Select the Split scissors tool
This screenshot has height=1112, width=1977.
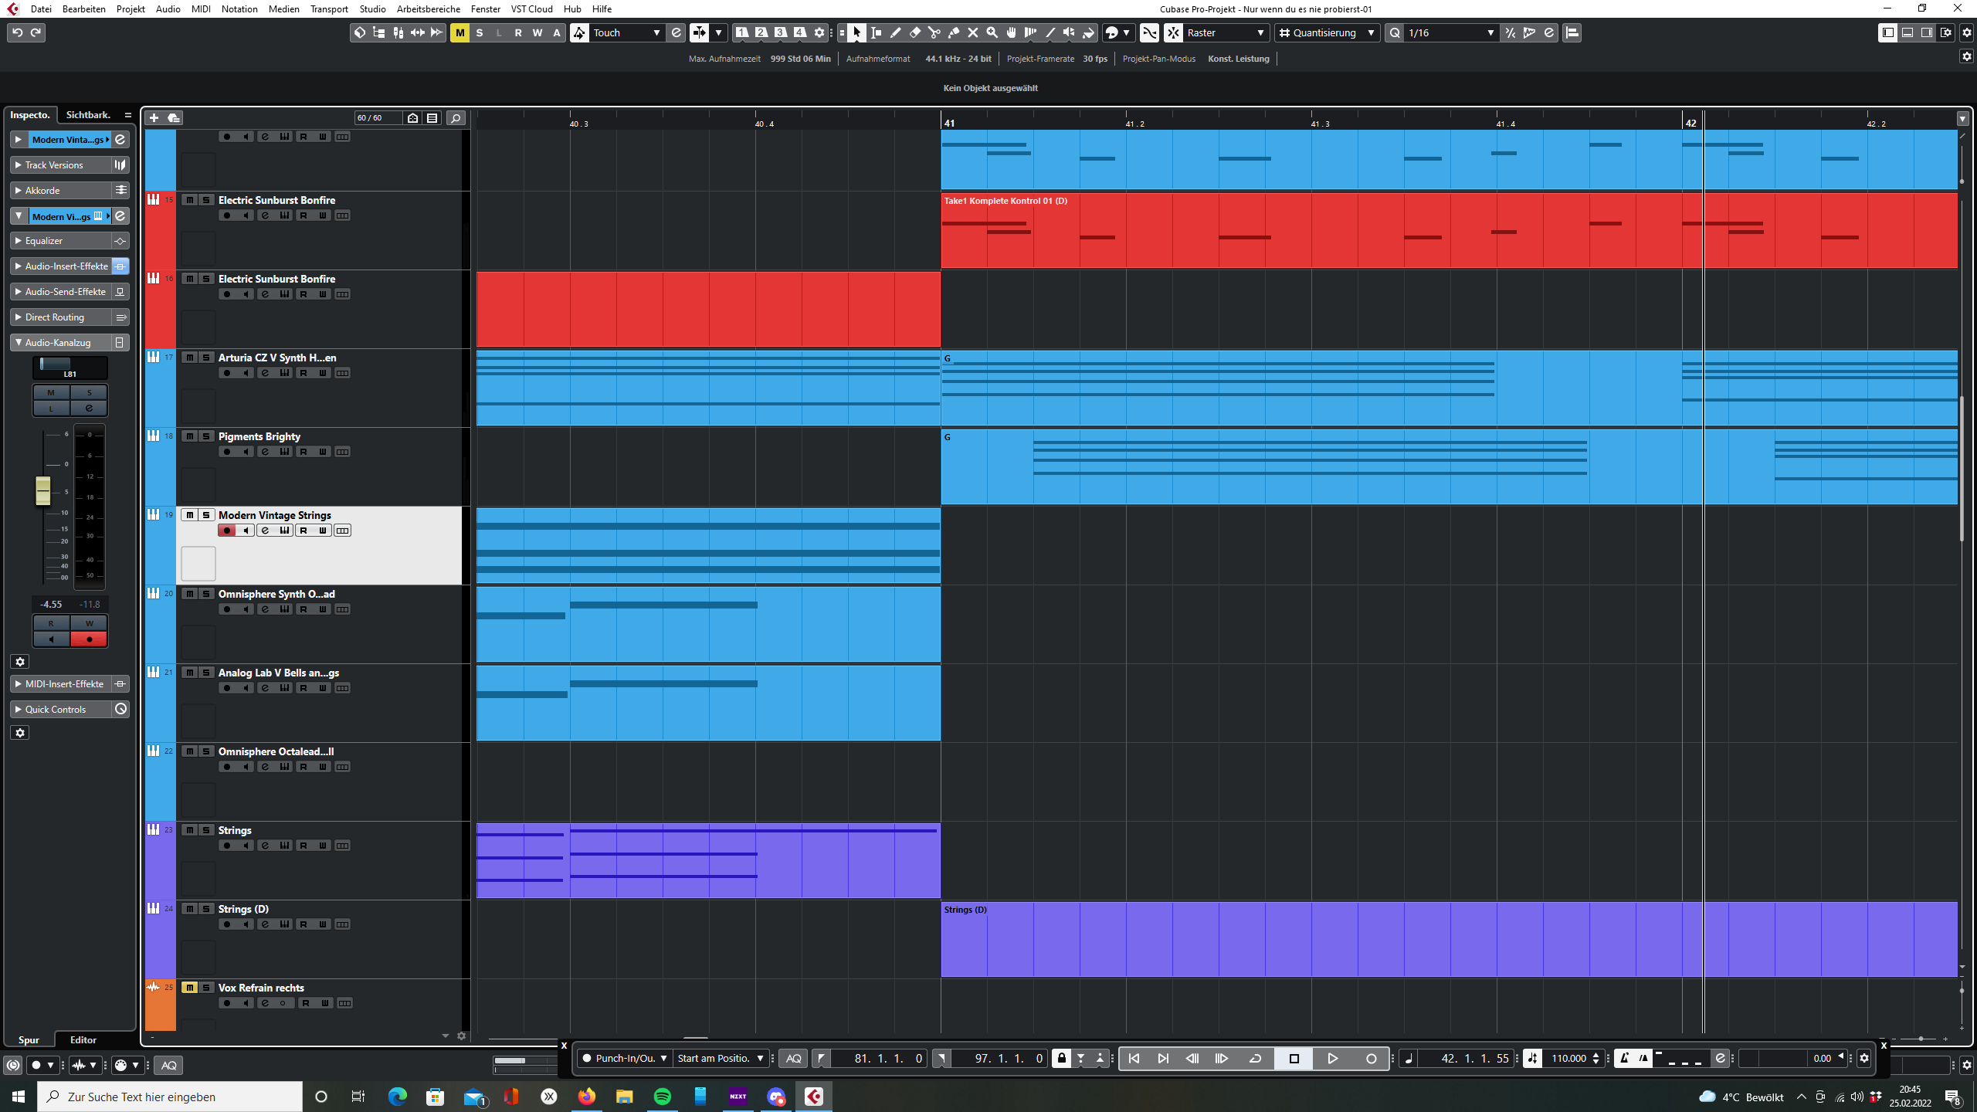tap(934, 32)
